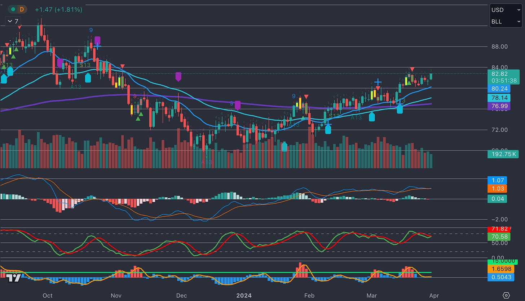Click the purple marker above early December candles
525x301 pixels.
pos(178,76)
